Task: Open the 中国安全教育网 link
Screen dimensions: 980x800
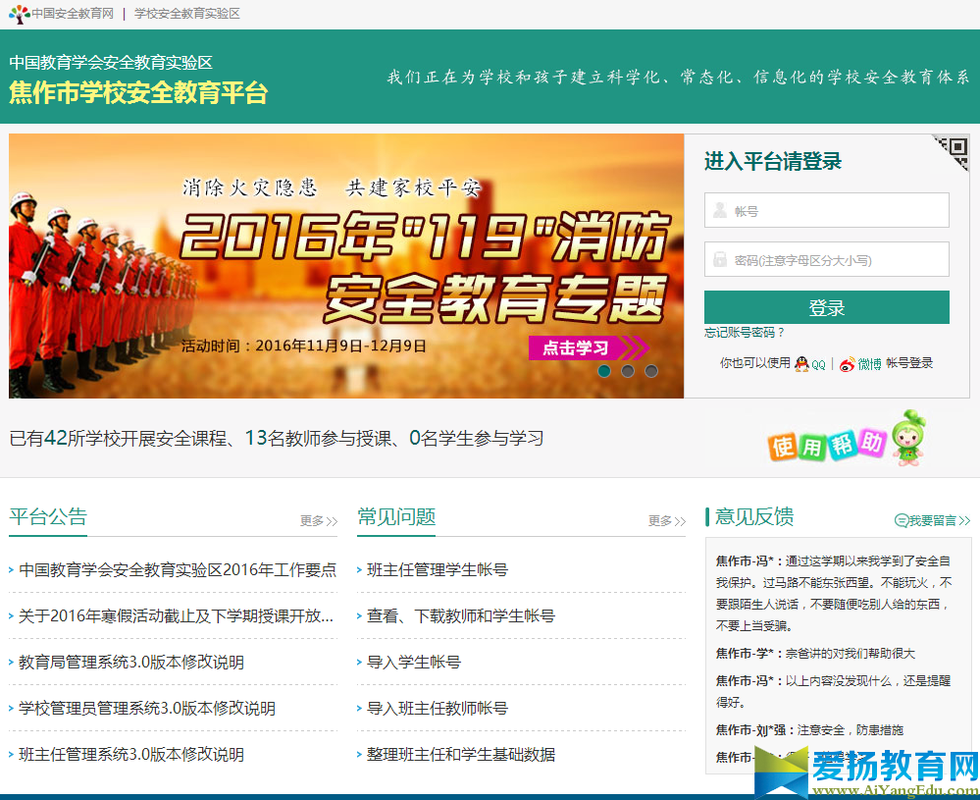Action: [x=73, y=14]
